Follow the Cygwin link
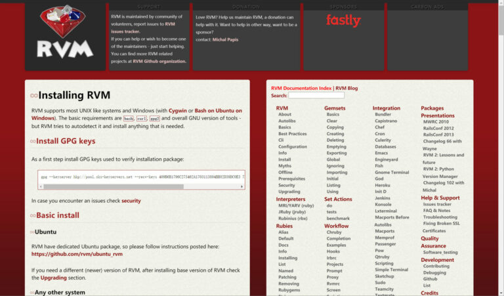The width and height of the screenshot is (504, 296). pos(178,110)
